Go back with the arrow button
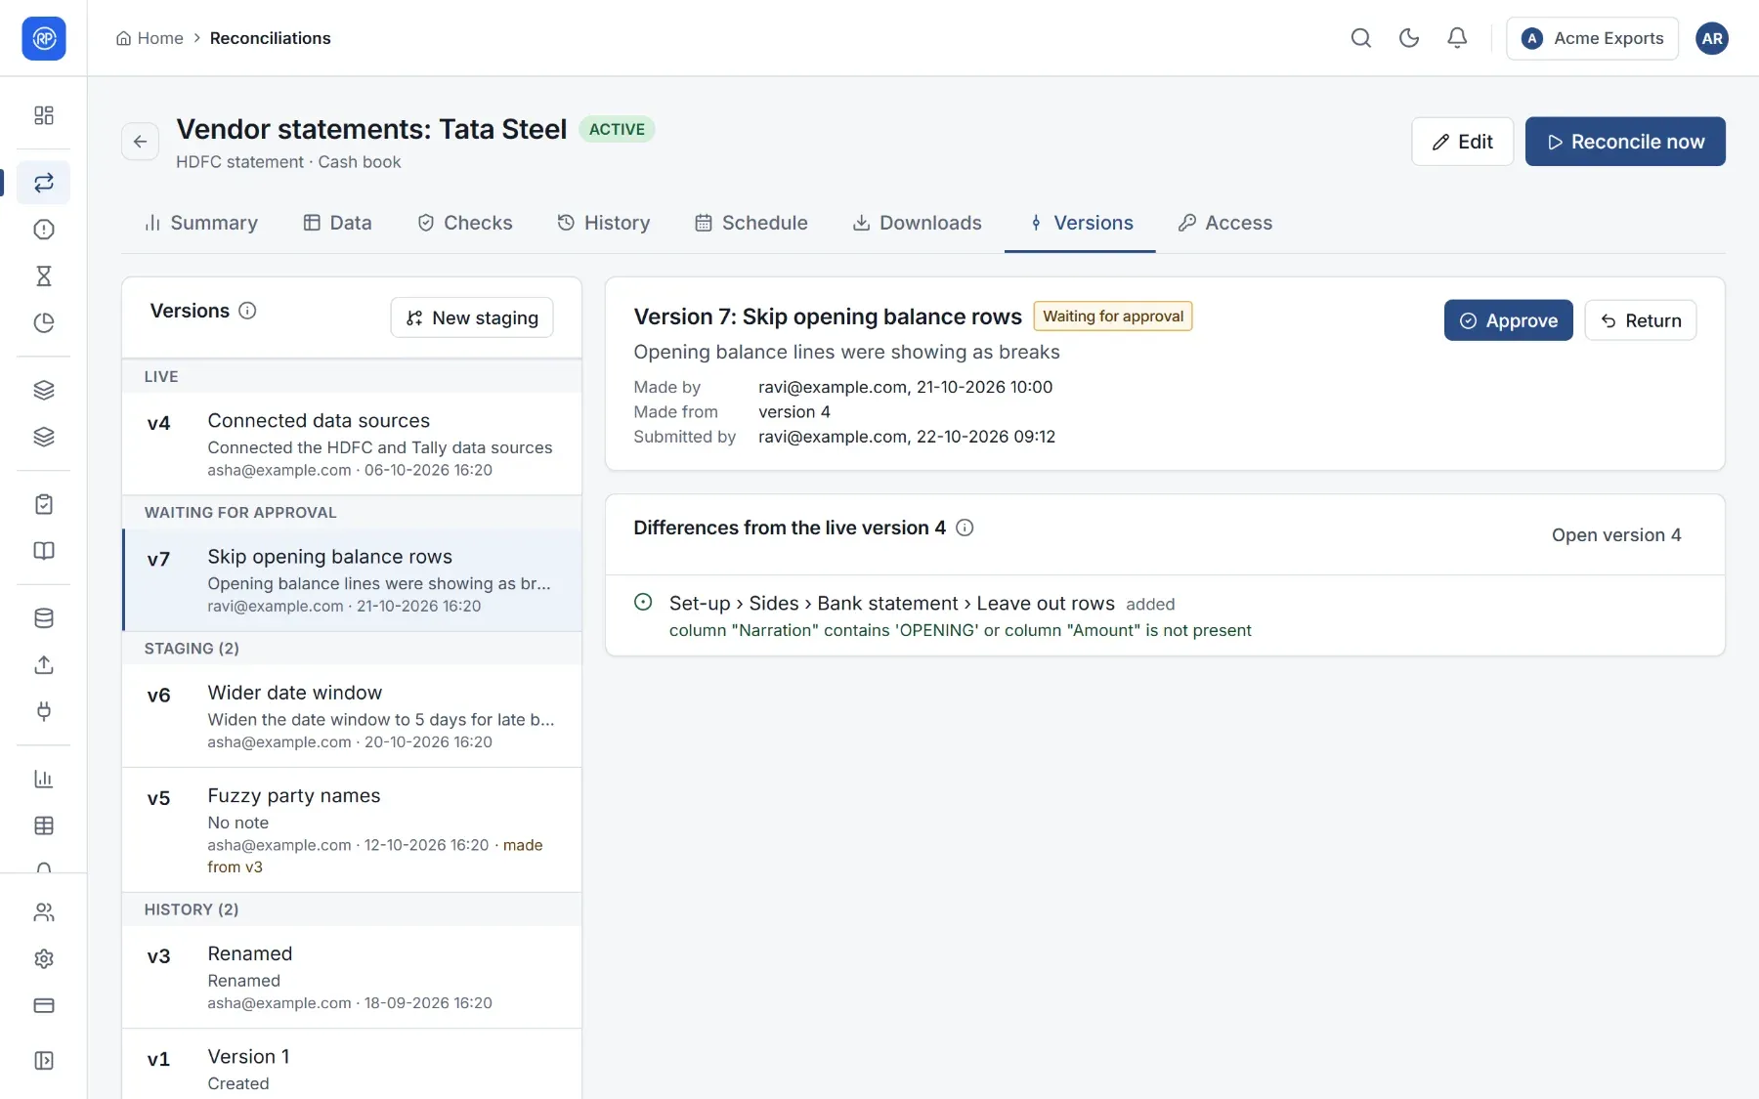The height and width of the screenshot is (1099, 1759). click(x=140, y=142)
